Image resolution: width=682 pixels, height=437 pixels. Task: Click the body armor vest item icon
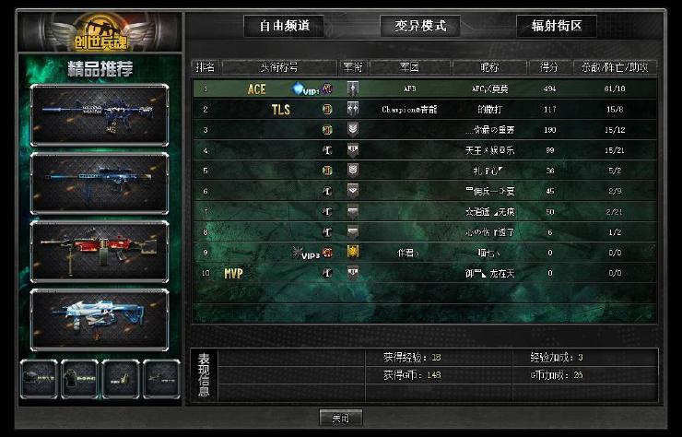(79, 379)
